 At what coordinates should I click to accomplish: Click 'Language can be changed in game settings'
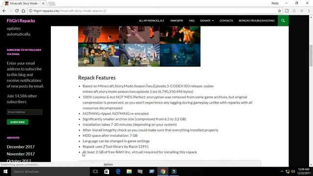(116, 141)
